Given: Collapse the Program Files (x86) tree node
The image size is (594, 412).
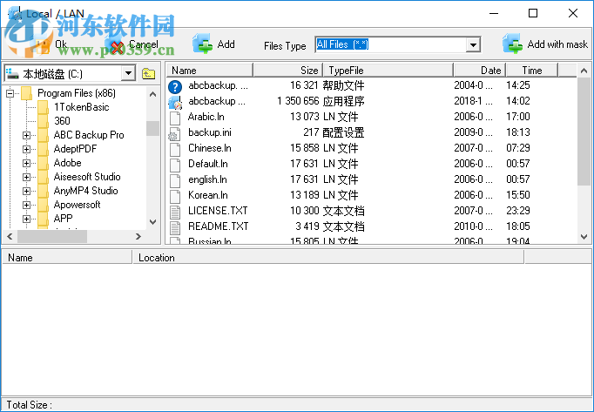Looking at the screenshot, I should click(x=10, y=93).
